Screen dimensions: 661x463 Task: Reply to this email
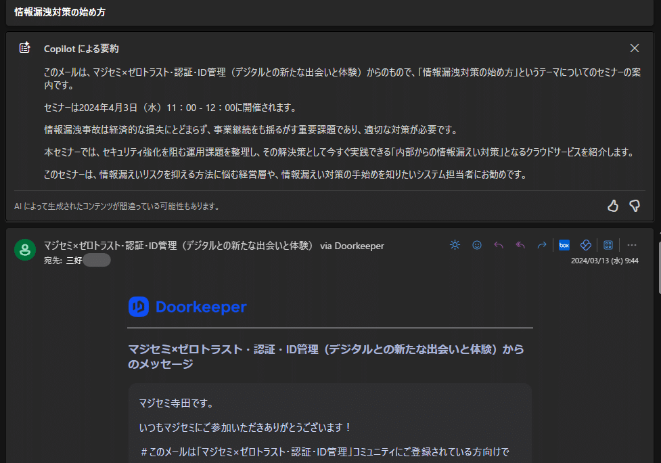[x=499, y=245]
